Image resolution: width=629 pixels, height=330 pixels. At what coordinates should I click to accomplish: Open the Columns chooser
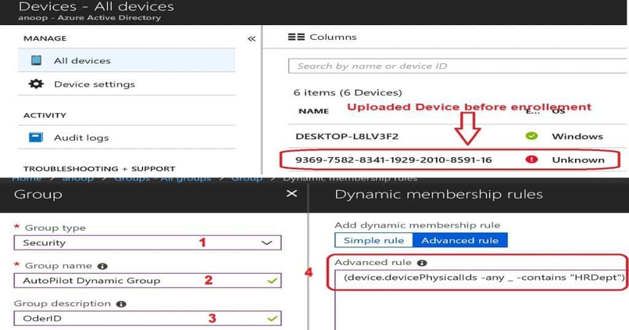[x=322, y=37]
